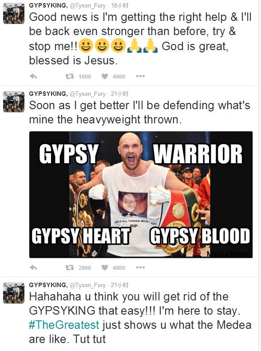
Task: Open the Gypsy Warrior meme image
Action: [141, 194]
